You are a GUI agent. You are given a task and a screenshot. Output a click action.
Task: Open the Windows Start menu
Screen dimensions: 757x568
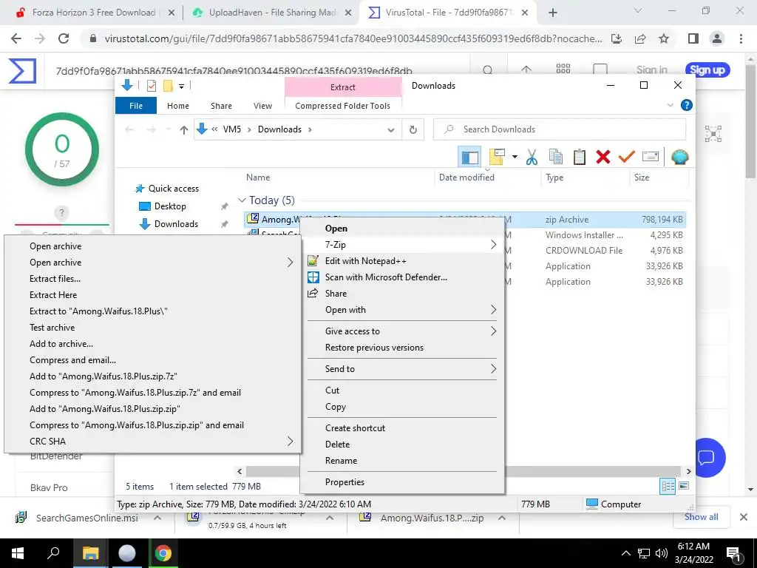(18, 553)
